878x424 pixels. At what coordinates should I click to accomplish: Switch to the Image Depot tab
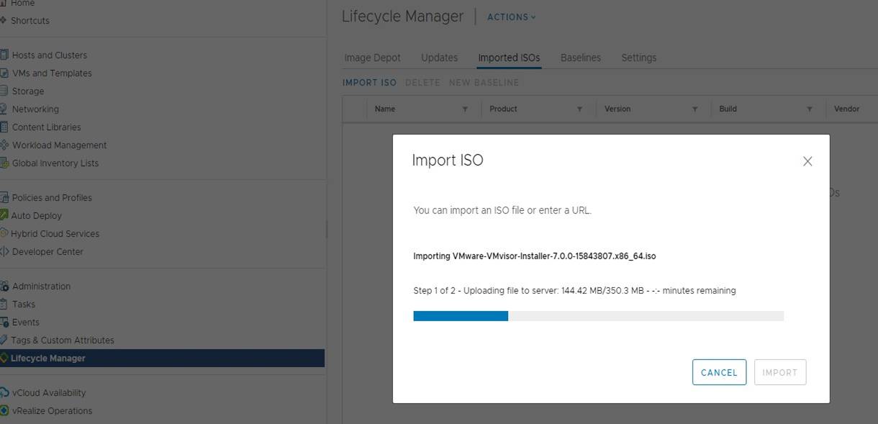pos(373,58)
